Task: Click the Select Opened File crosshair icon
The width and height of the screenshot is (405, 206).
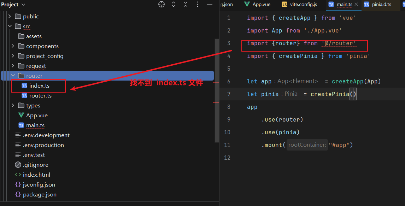Action: pyautogui.click(x=162, y=4)
